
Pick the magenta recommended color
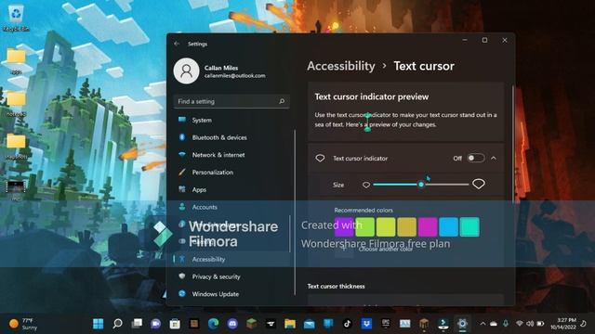[x=428, y=226]
